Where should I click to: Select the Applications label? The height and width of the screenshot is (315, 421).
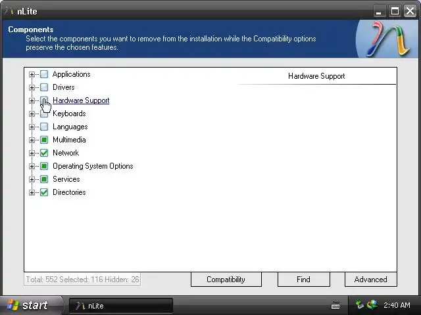72,74
